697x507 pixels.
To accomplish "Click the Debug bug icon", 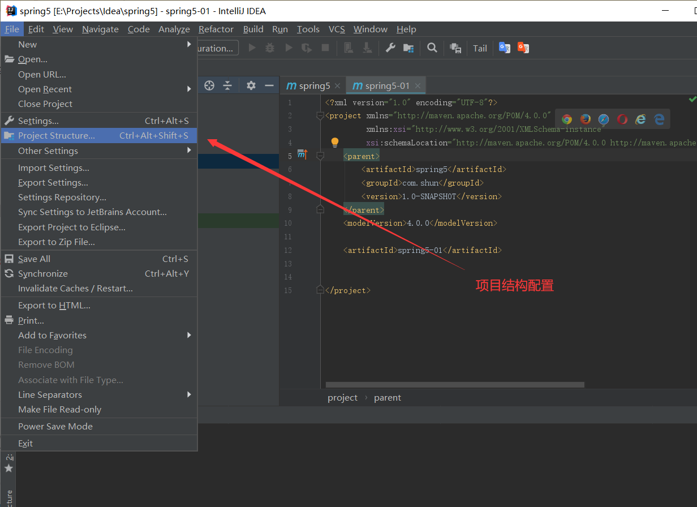I will [x=270, y=48].
